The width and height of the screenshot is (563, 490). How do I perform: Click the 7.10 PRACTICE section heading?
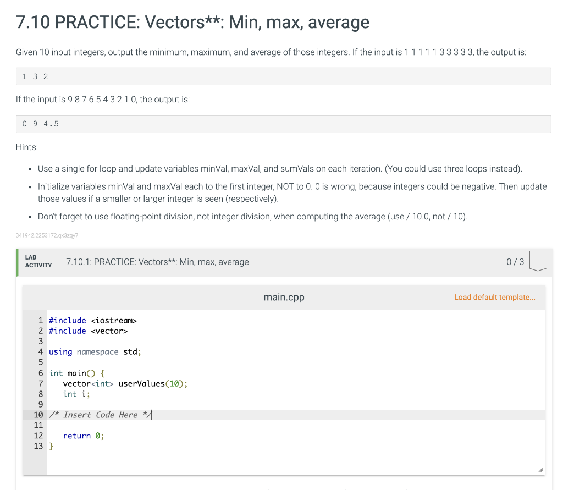tap(191, 23)
